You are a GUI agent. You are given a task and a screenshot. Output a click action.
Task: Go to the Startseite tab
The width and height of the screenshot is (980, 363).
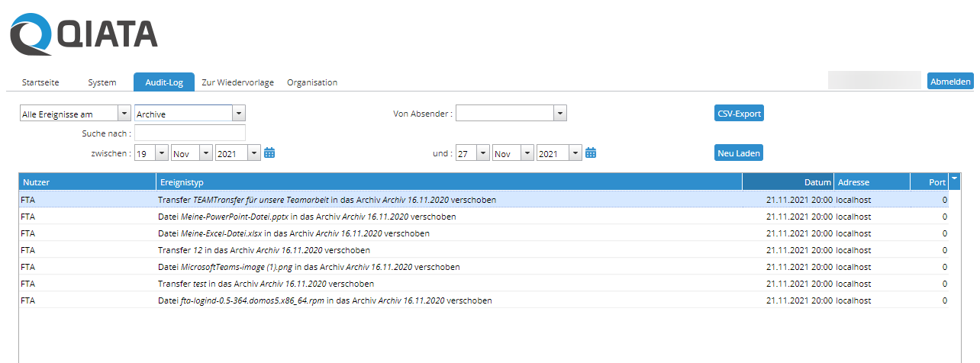40,82
